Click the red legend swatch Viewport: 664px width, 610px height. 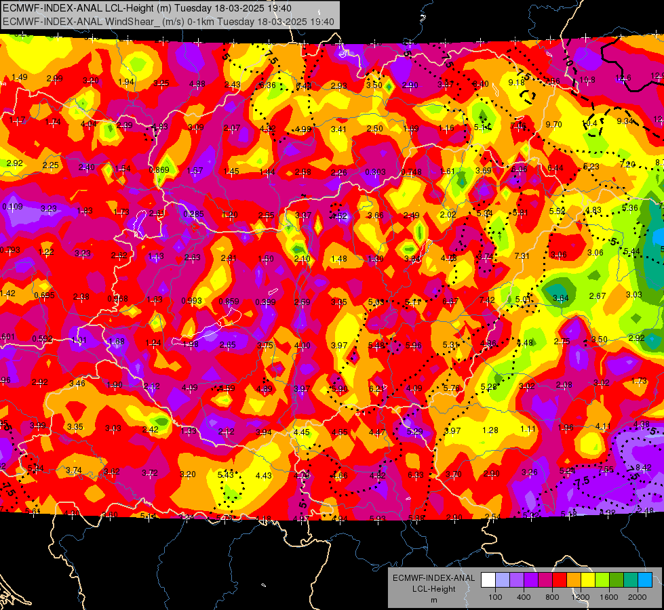point(560,580)
